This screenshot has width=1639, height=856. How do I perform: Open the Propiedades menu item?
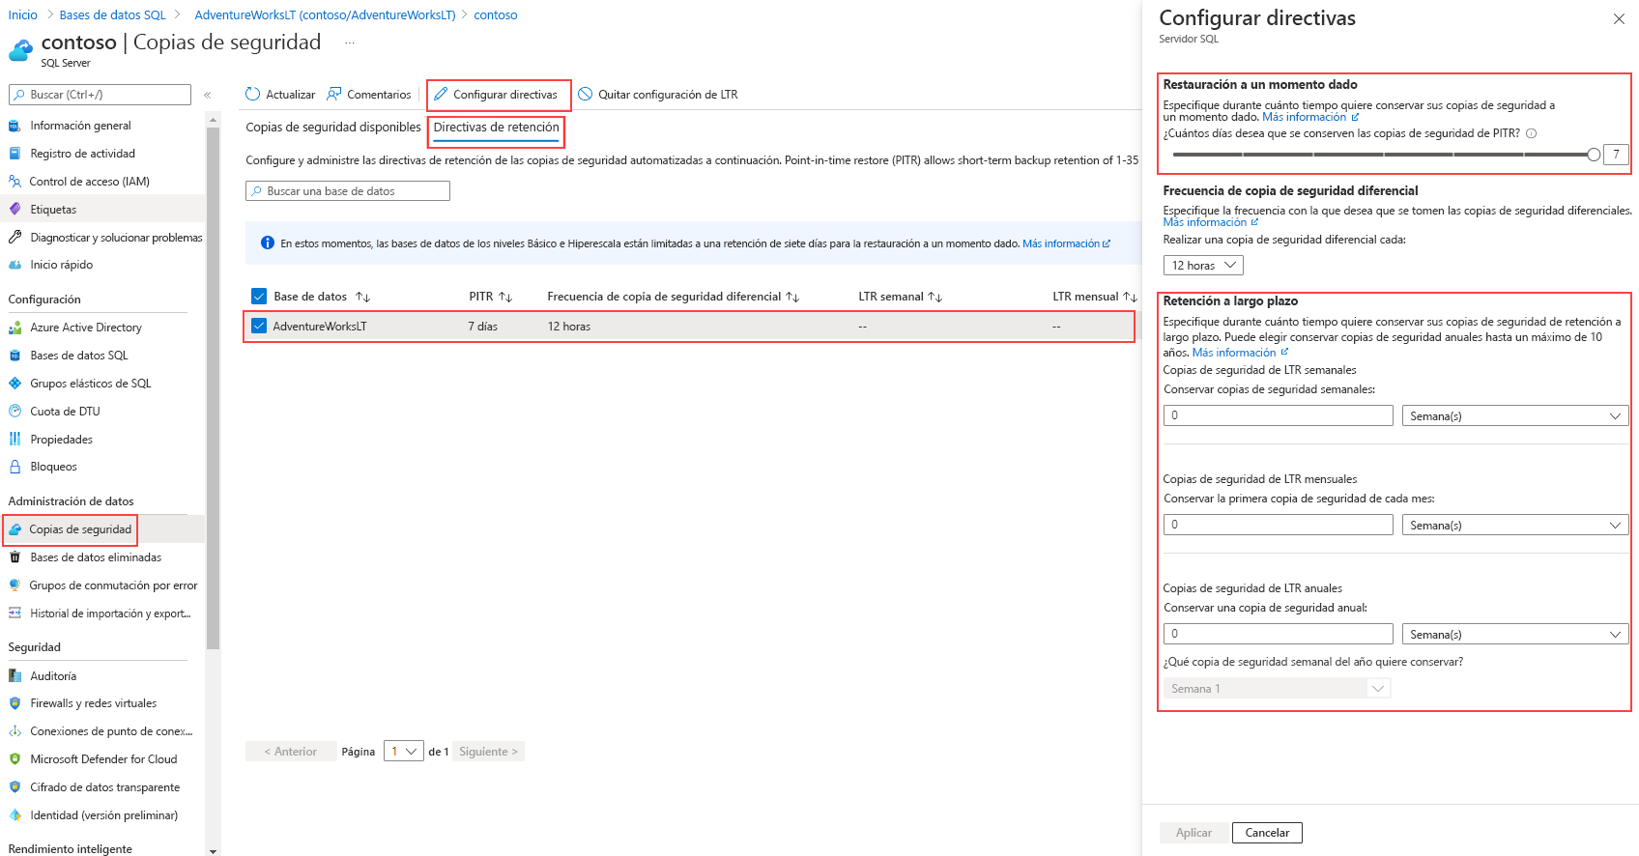(x=62, y=440)
